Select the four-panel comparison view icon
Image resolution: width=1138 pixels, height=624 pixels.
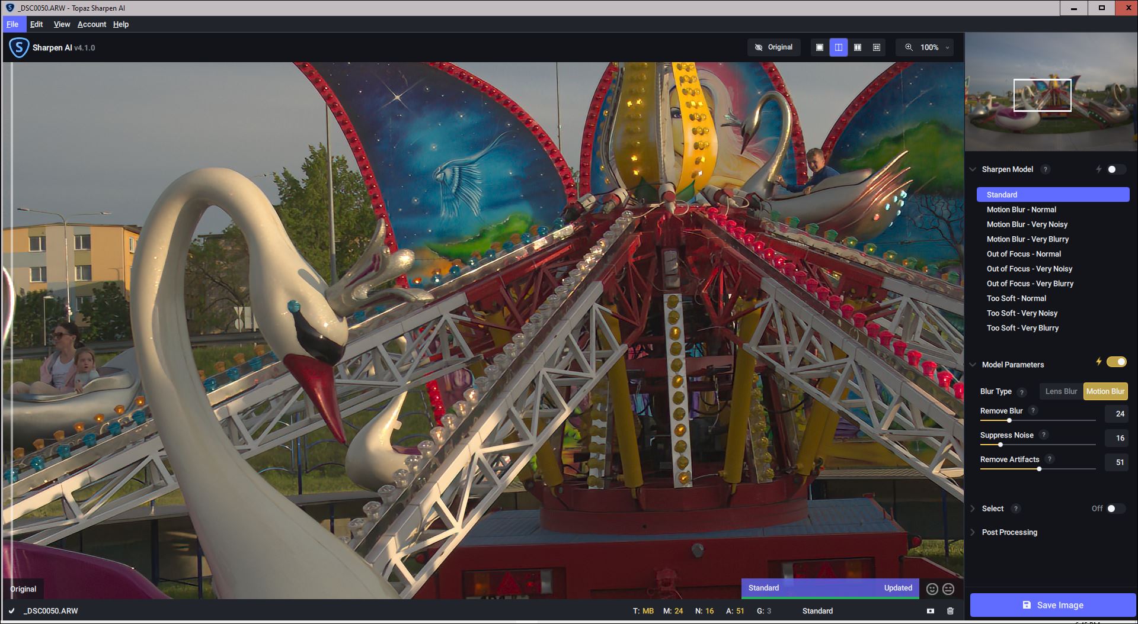(x=876, y=47)
